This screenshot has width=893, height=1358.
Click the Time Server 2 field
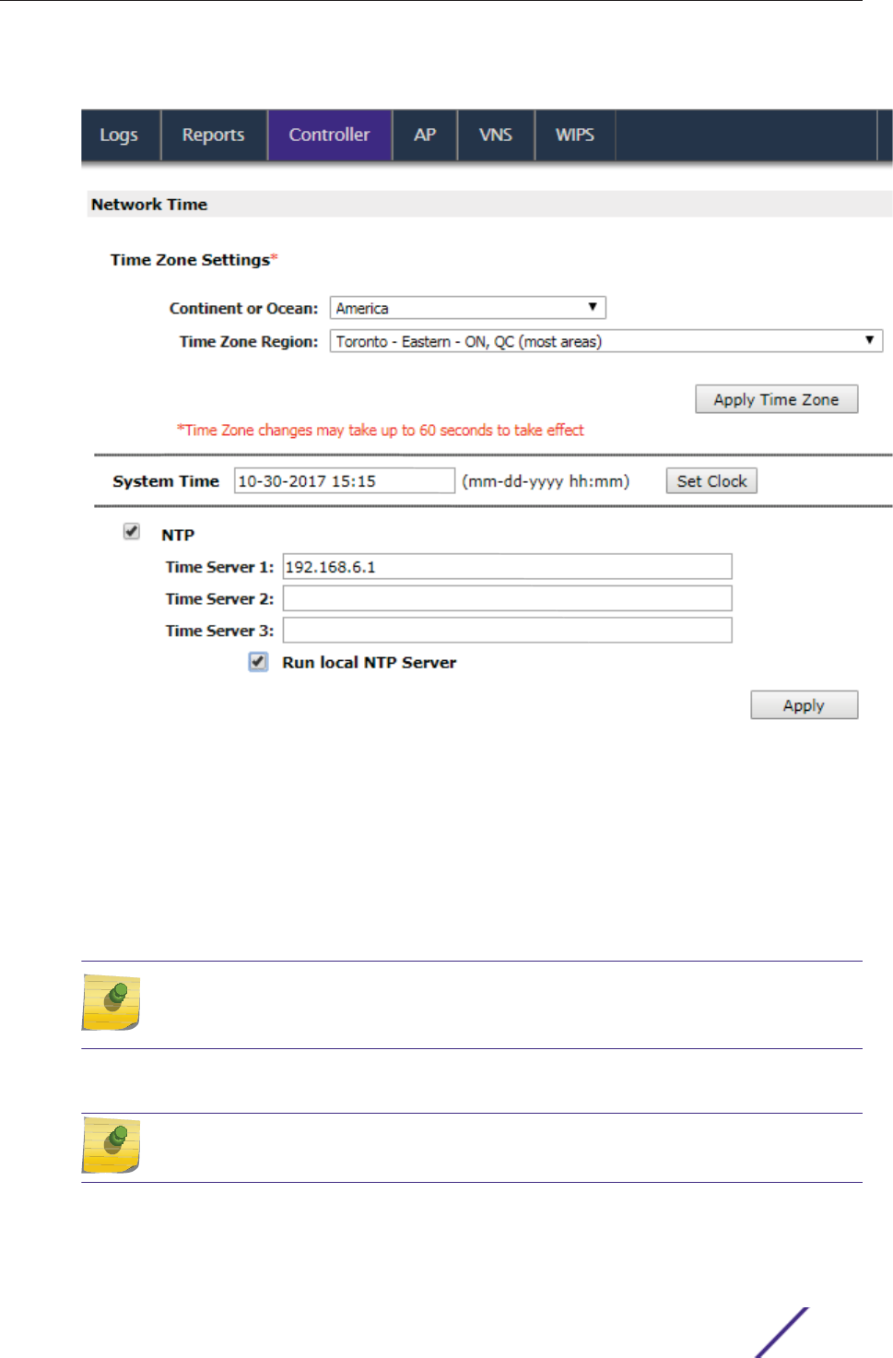[x=507, y=598]
